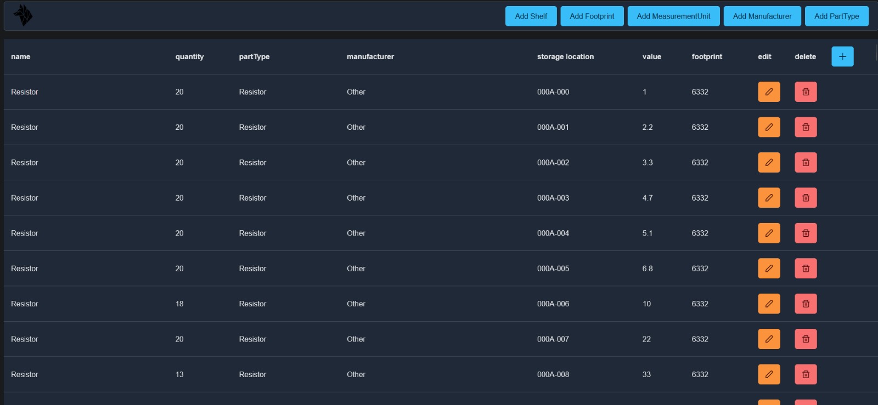Click the storage location column header

tap(565, 56)
